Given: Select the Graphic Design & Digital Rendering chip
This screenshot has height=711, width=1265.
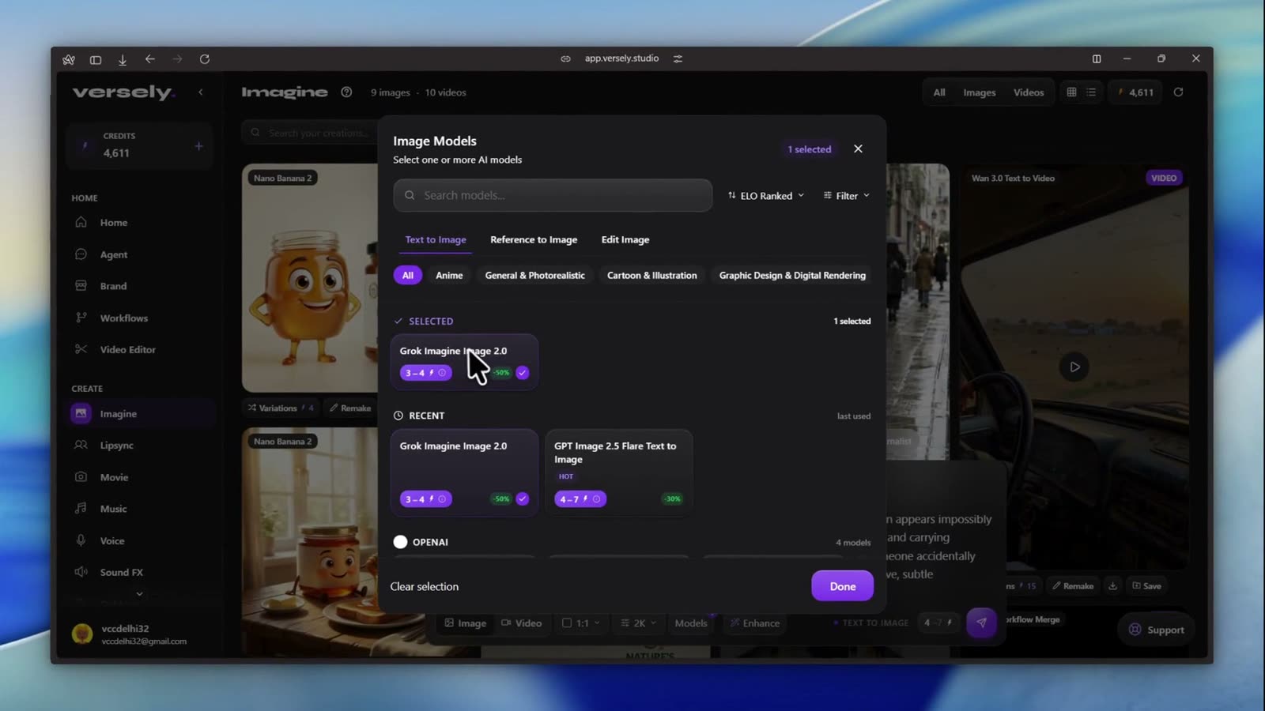Looking at the screenshot, I should 792,275.
